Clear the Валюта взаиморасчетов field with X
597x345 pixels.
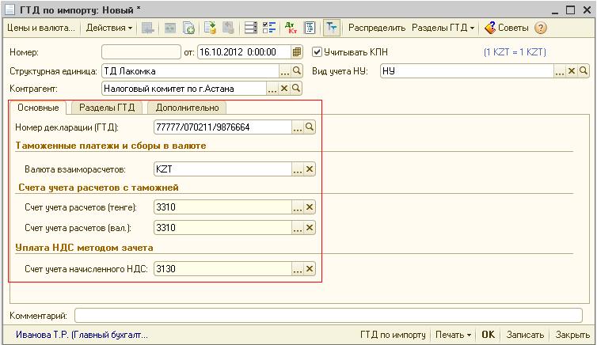[x=310, y=169]
